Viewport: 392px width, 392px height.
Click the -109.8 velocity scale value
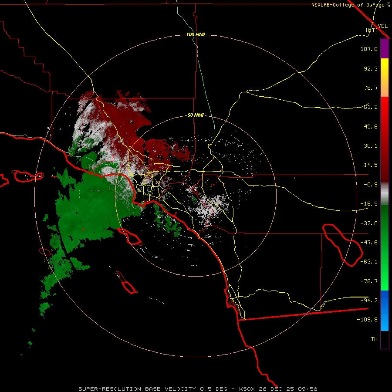pyautogui.click(x=367, y=320)
